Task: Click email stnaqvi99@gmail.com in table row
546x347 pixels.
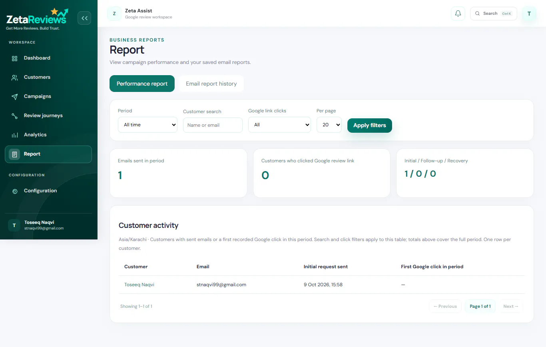Action: tap(221, 285)
